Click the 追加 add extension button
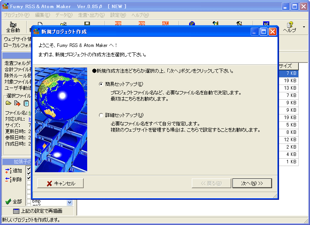Viewport: 310px width, 225px height. point(14,171)
